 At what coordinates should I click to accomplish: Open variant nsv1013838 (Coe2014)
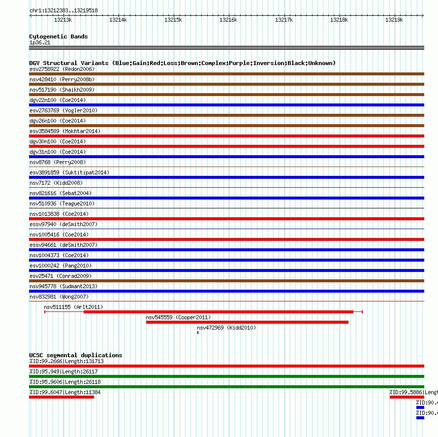pos(59,214)
